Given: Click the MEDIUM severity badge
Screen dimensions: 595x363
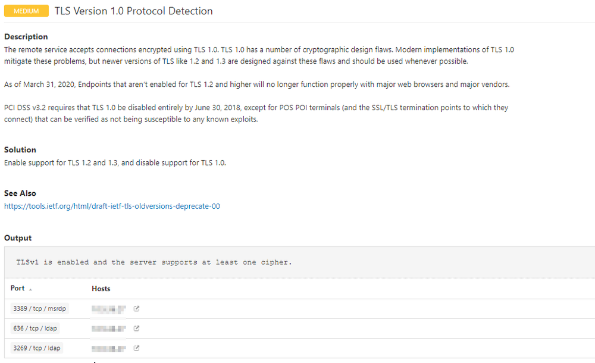Looking at the screenshot, I should pyautogui.click(x=26, y=11).
